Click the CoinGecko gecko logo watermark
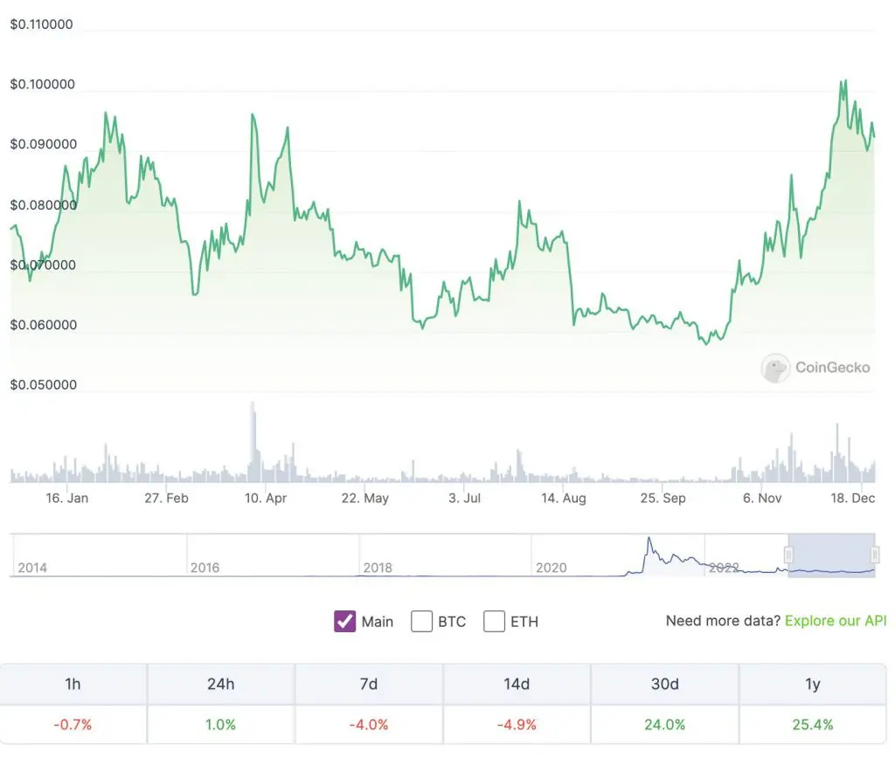Screen dimensions: 895x758 [x=774, y=367]
